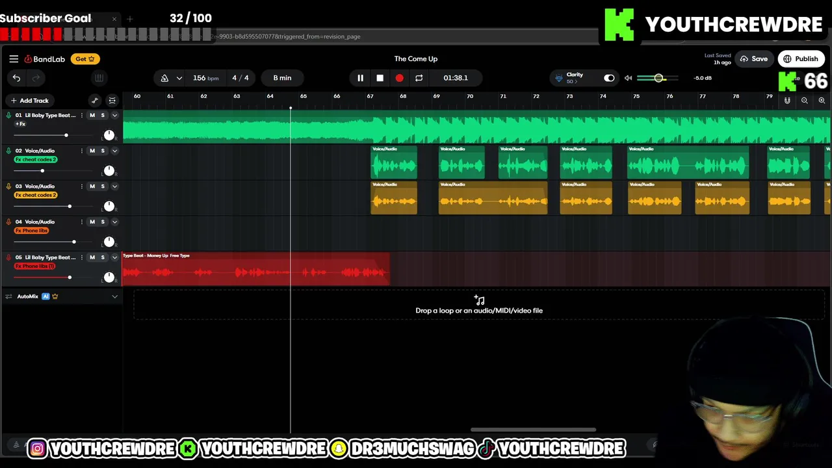Click Add Track button
The image size is (832, 468).
[29, 101]
